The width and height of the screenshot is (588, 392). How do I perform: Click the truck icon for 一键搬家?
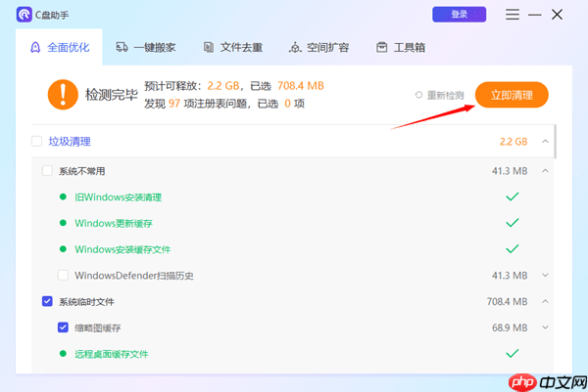[122, 47]
